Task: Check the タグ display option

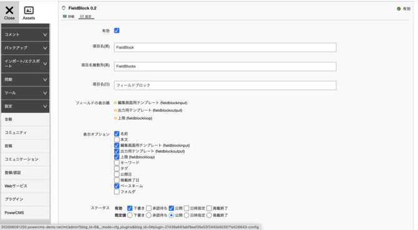Action: coord(117,168)
